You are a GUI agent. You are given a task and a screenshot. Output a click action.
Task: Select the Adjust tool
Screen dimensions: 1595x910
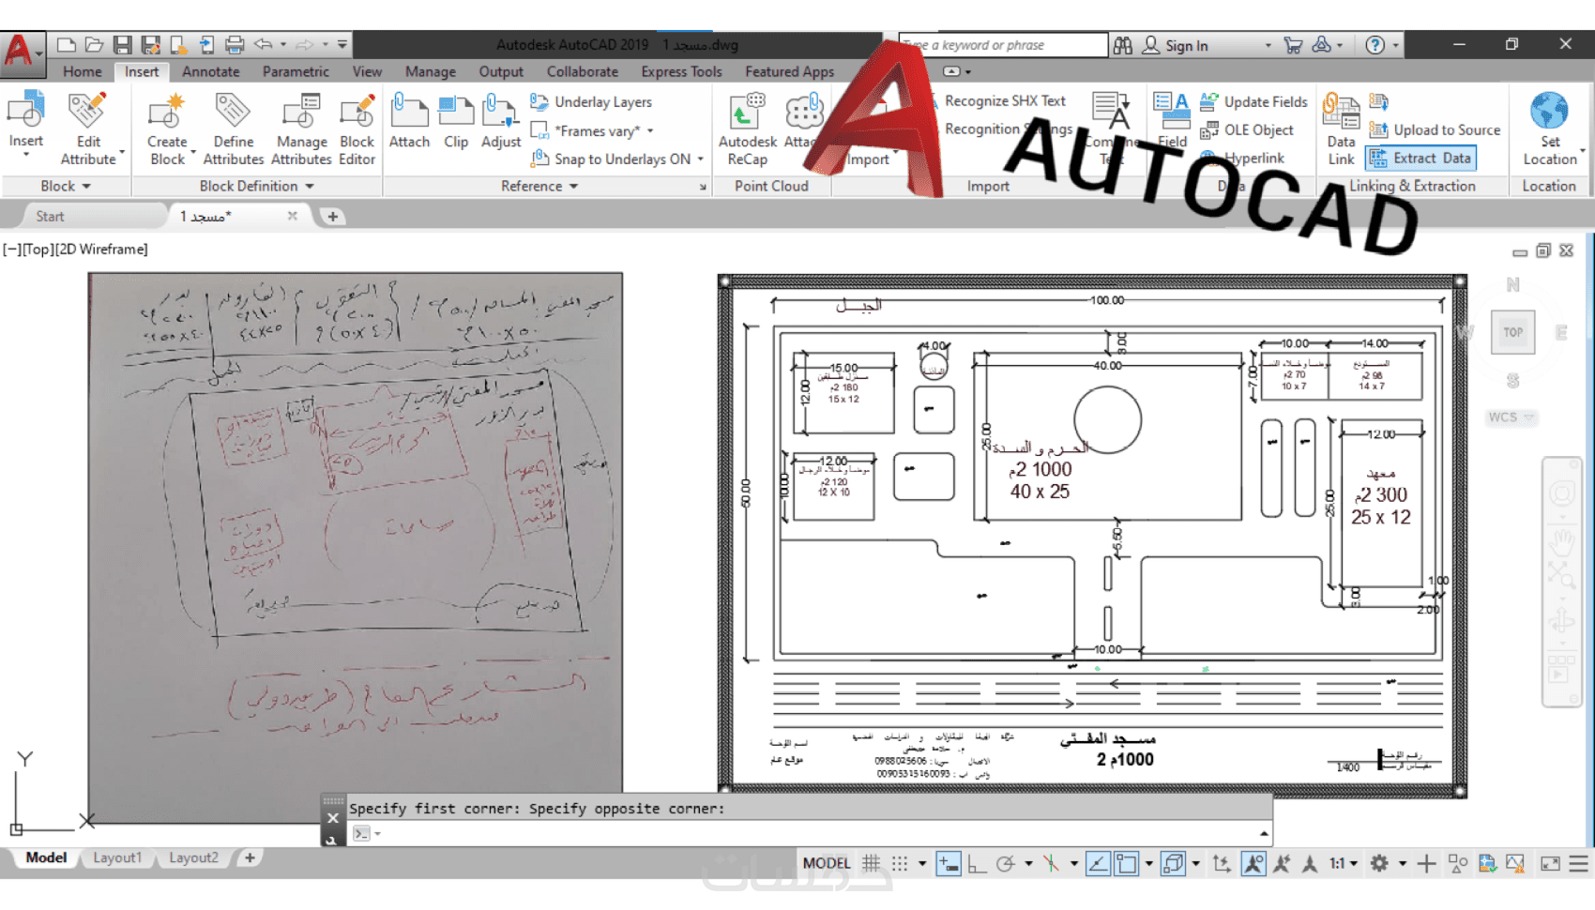pyautogui.click(x=501, y=120)
